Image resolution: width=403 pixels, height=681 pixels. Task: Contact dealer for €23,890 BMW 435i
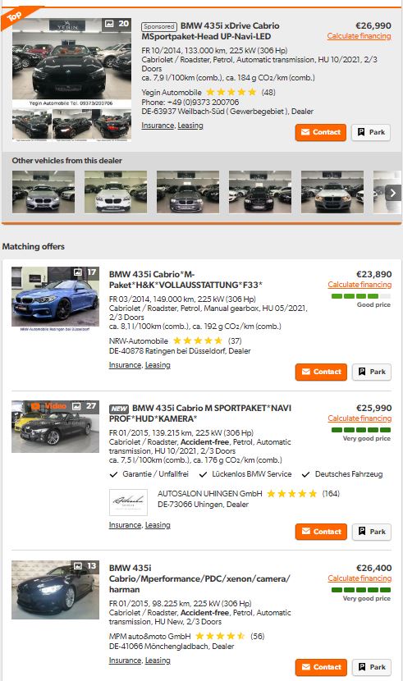point(321,372)
